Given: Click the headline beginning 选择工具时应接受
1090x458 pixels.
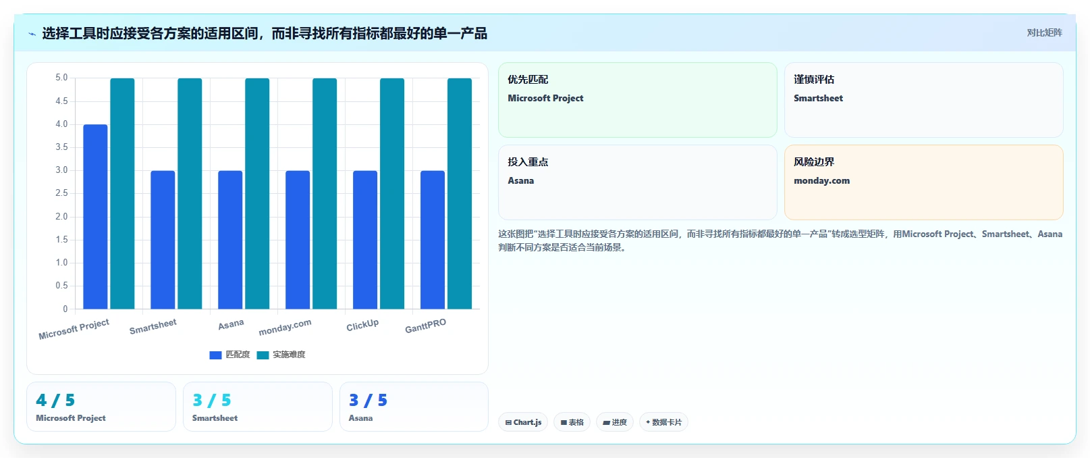Looking at the screenshot, I should point(265,34).
